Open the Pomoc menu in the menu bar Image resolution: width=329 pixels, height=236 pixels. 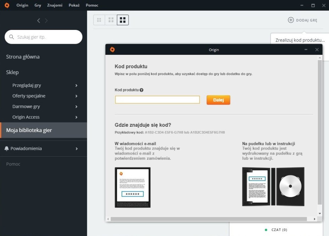pos(92,5)
